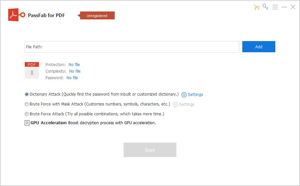
Task: Click the locked PDF file thumbnail
Action: pyautogui.click(x=32, y=70)
